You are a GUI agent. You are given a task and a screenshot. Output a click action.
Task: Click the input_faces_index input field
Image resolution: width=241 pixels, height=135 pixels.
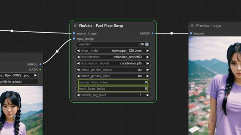tap(113, 88)
